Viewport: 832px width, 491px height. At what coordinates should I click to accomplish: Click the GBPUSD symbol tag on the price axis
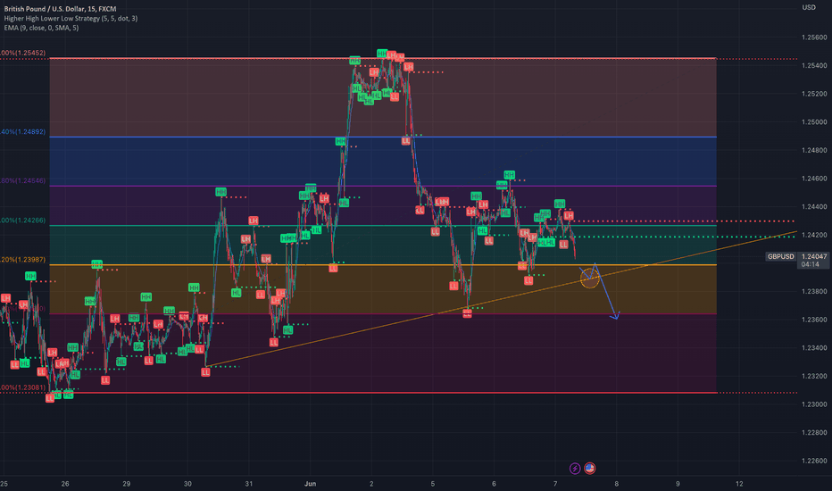(x=780, y=256)
